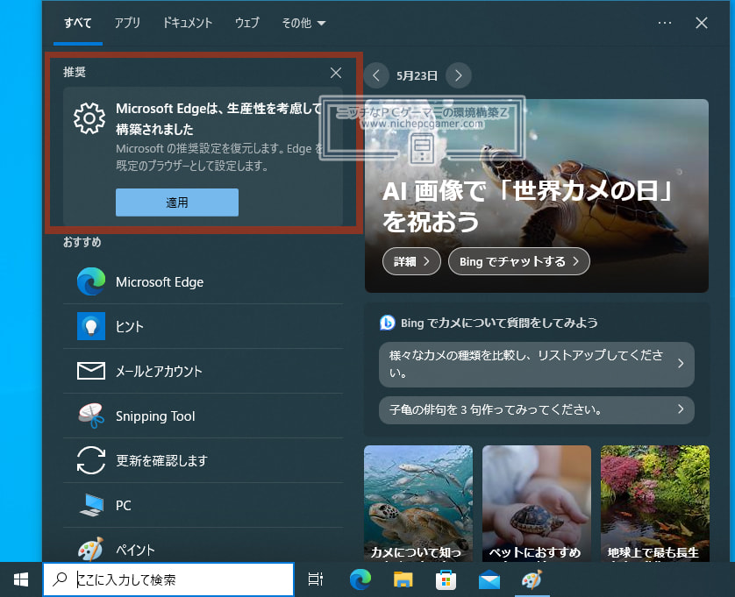Viewport: 735px width, 597px height.
Task: Click the Microsoft Edge label in おすすめ
Action: [x=160, y=282]
